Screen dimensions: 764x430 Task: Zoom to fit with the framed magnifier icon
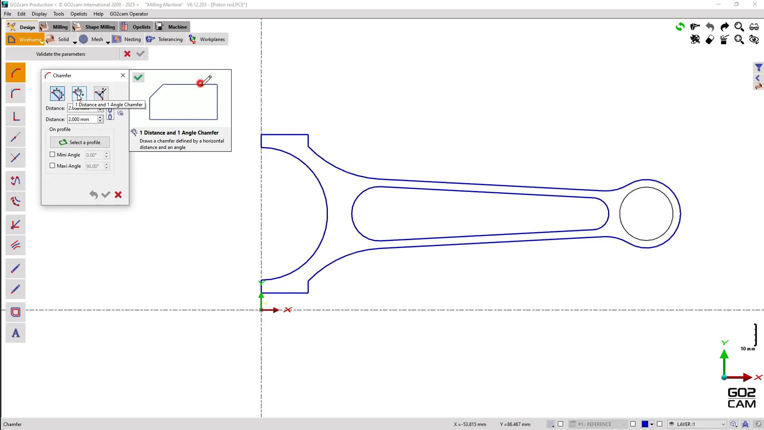[739, 39]
